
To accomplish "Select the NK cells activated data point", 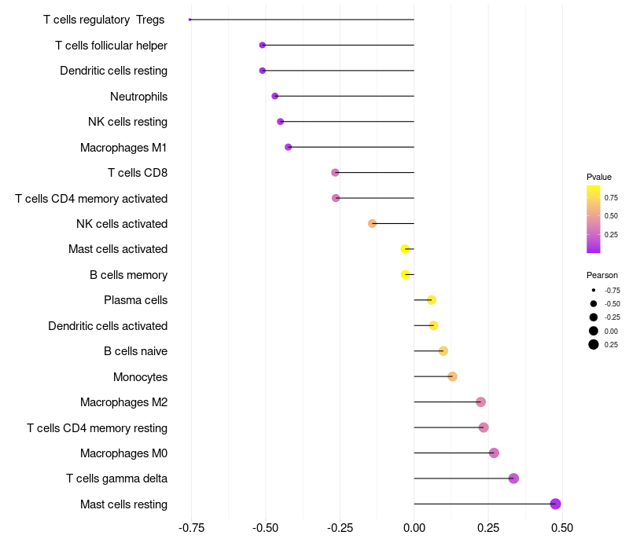I will pos(373,223).
